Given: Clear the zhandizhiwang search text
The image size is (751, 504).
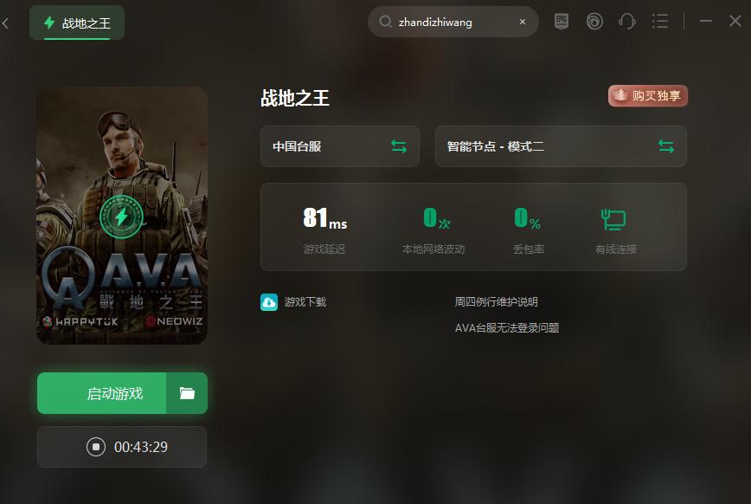Looking at the screenshot, I should click(x=522, y=21).
